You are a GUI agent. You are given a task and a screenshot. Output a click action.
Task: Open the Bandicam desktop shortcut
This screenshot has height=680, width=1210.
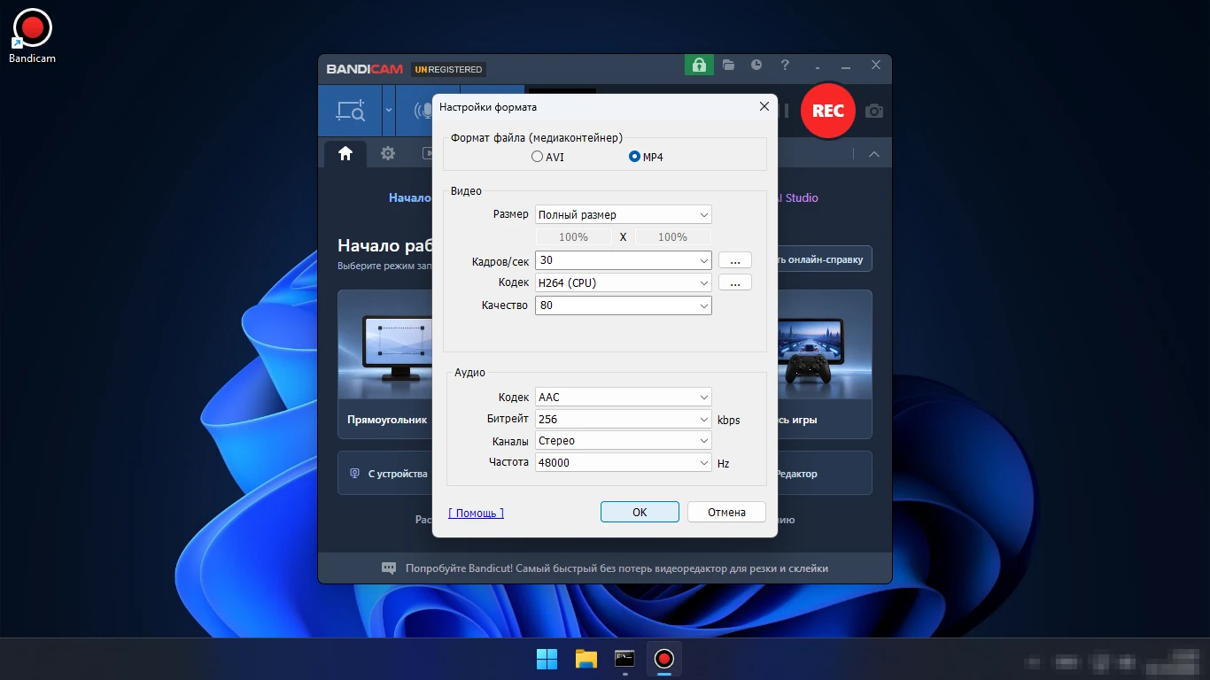point(32,36)
